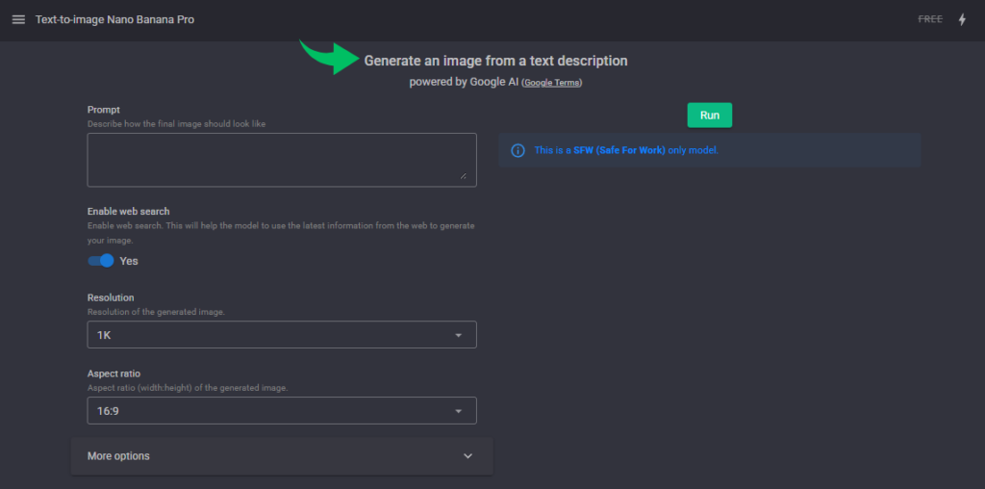The height and width of the screenshot is (489, 985).
Task: Click the Run button
Action: (x=709, y=115)
